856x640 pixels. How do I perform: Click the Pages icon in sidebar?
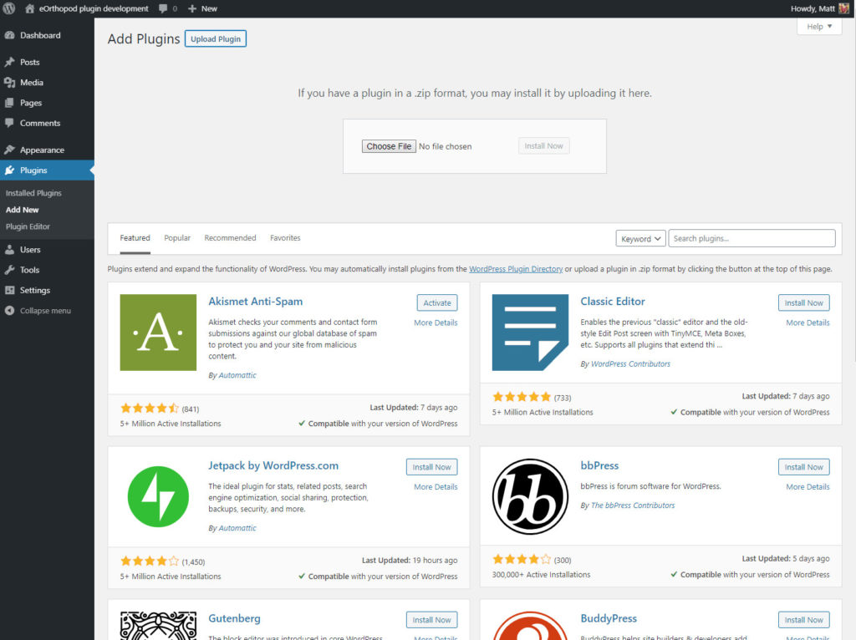click(9, 103)
